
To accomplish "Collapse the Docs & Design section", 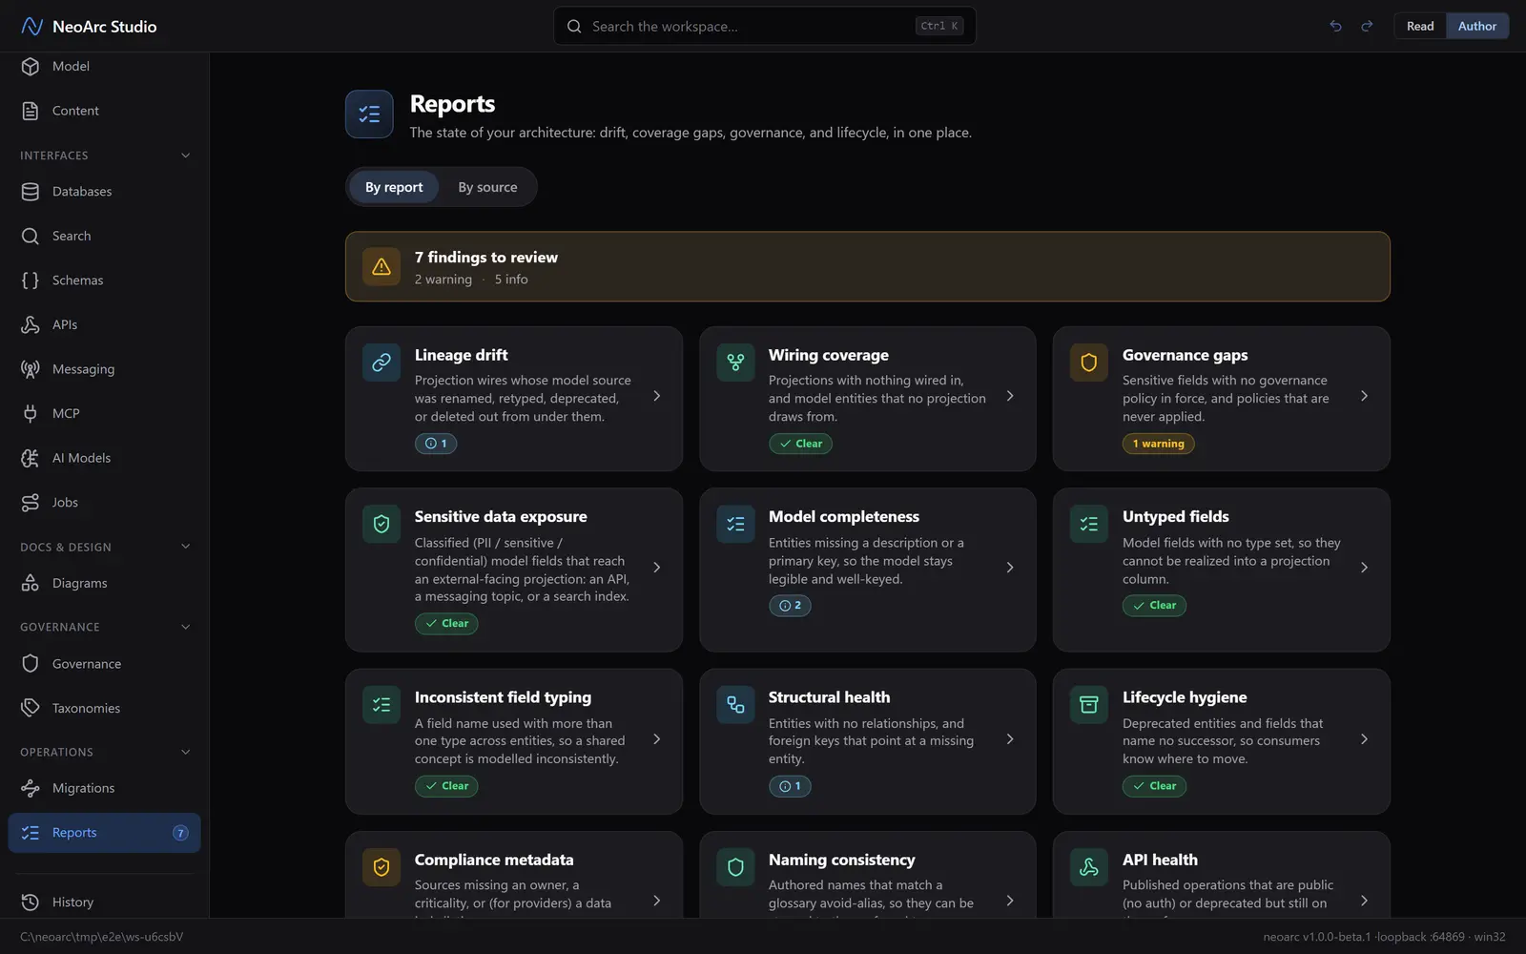I will point(186,547).
